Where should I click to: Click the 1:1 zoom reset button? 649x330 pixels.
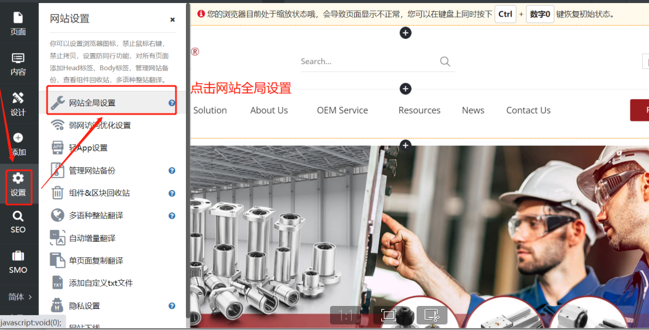click(x=346, y=316)
